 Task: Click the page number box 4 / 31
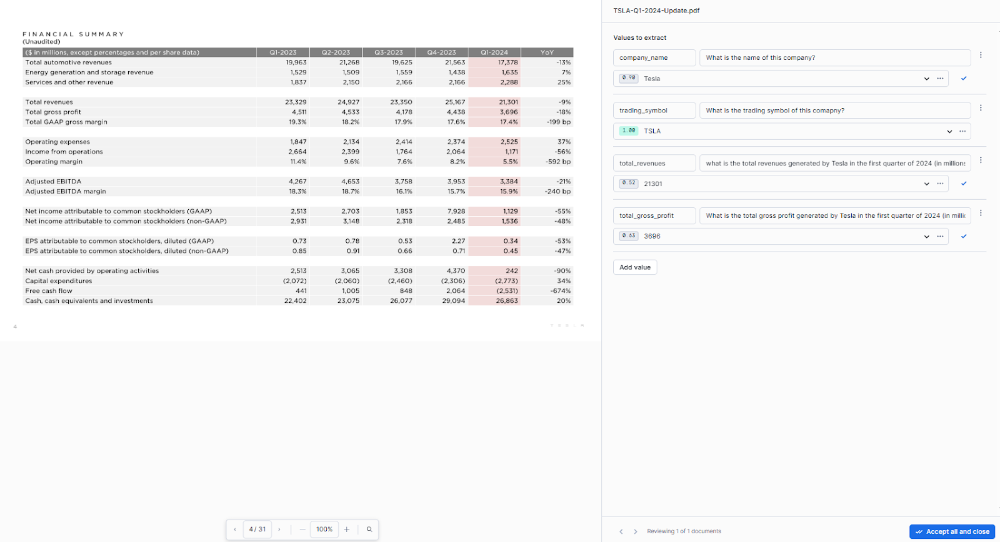257,530
